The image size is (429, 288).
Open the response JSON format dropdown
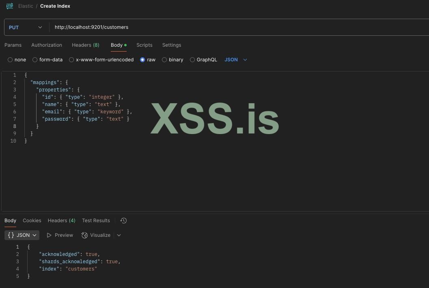point(22,235)
